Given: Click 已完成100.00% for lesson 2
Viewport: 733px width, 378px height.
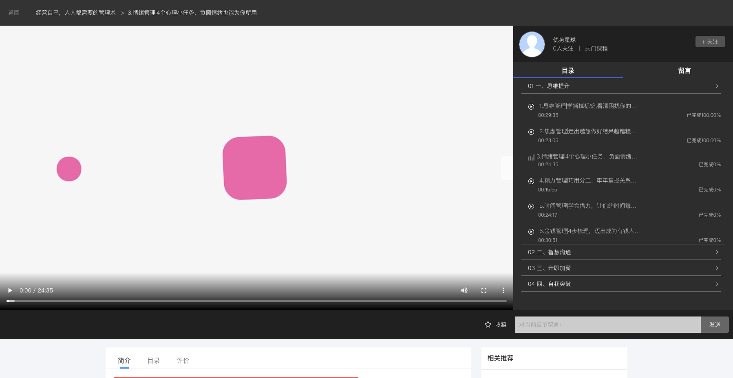Looking at the screenshot, I should pyautogui.click(x=704, y=141).
